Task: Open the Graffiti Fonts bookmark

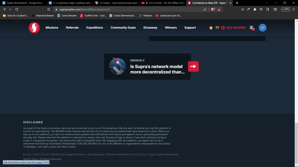Action: tap(93, 15)
